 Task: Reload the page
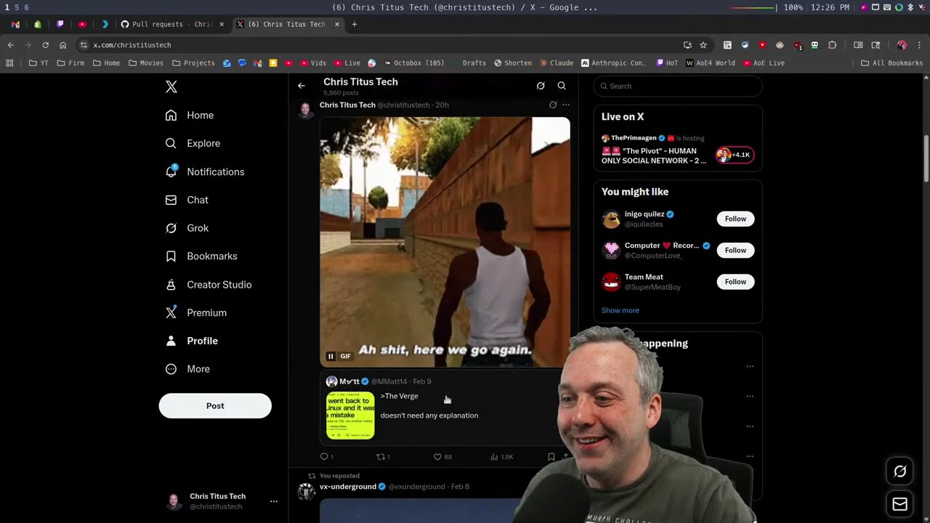[45, 45]
